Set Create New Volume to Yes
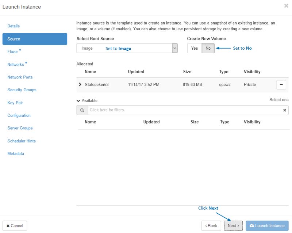This screenshot has width=292, height=233. click(x=195, y=48)
